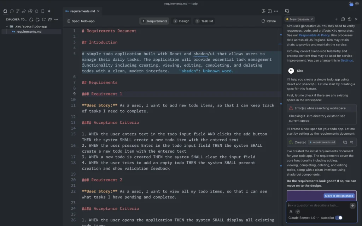Viewport: 362px width, 226px height.
Task: Open editor more actions ellipsis
Action: coord(276,11)
